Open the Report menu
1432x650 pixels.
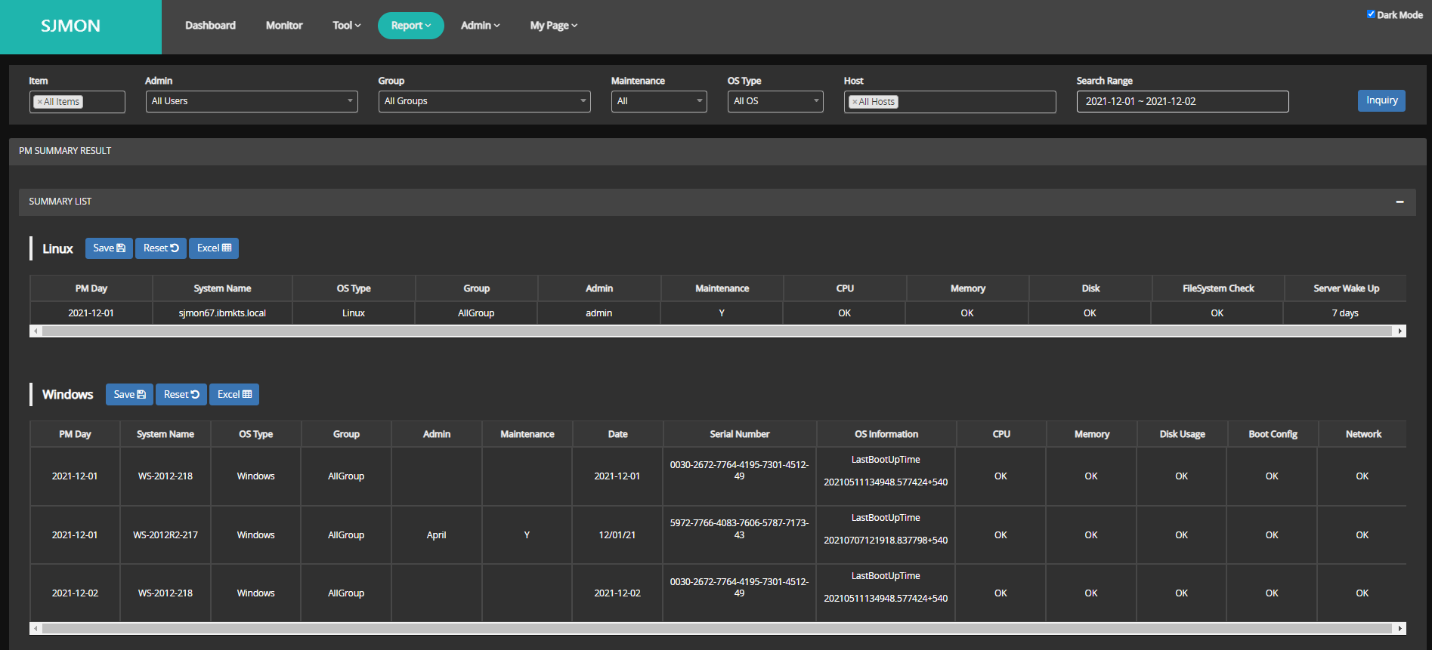click(410, 26)
